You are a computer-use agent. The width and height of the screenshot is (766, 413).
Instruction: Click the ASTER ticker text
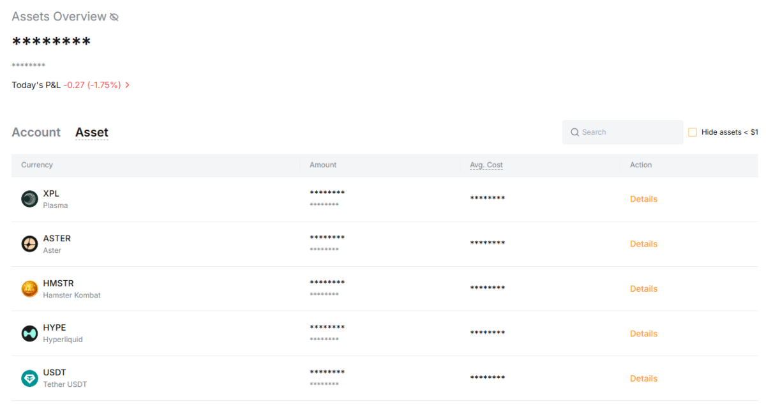(x=57, y=238)
